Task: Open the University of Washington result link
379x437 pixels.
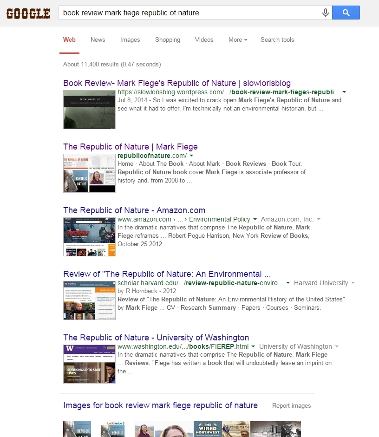Action: (x=156, y=338)
